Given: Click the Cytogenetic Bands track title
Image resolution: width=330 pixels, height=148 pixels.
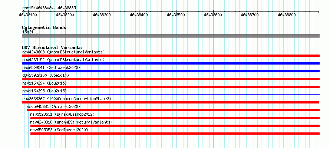Looking at the screenshot, I should (x=44, y=27).
